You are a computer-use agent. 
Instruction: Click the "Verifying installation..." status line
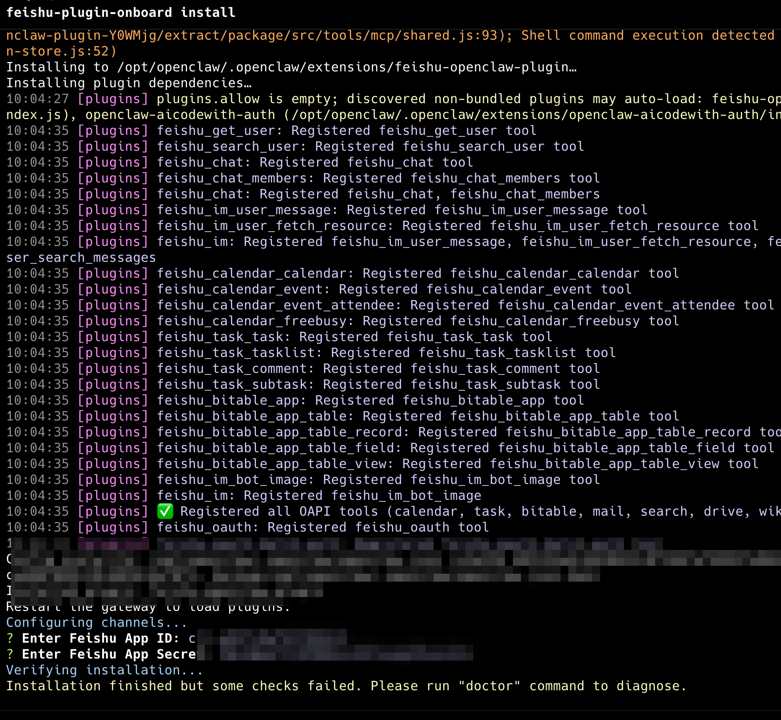105,670
